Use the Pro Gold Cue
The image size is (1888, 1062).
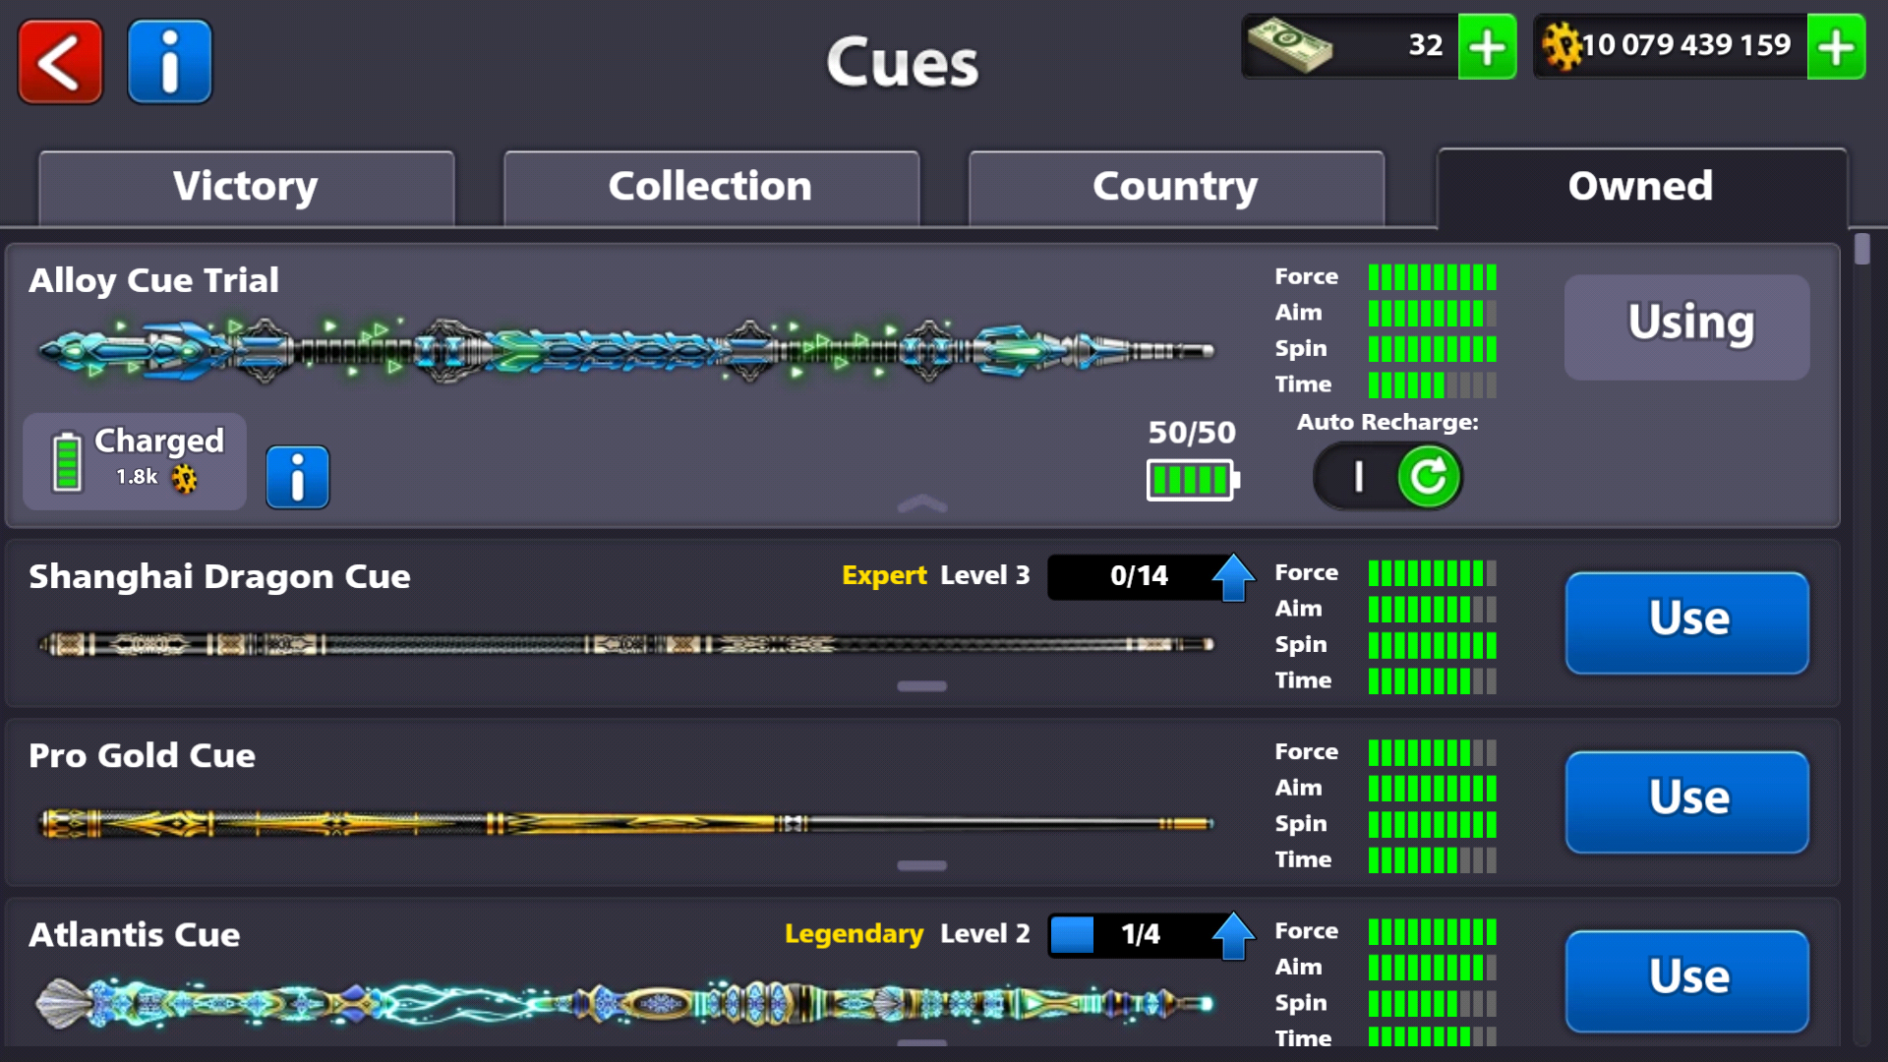click(1687, 801)
